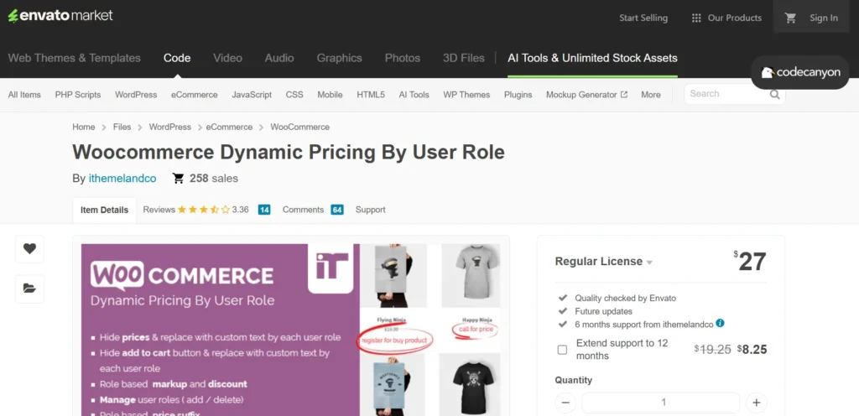Switch to the Comments tab

[303, 210]
